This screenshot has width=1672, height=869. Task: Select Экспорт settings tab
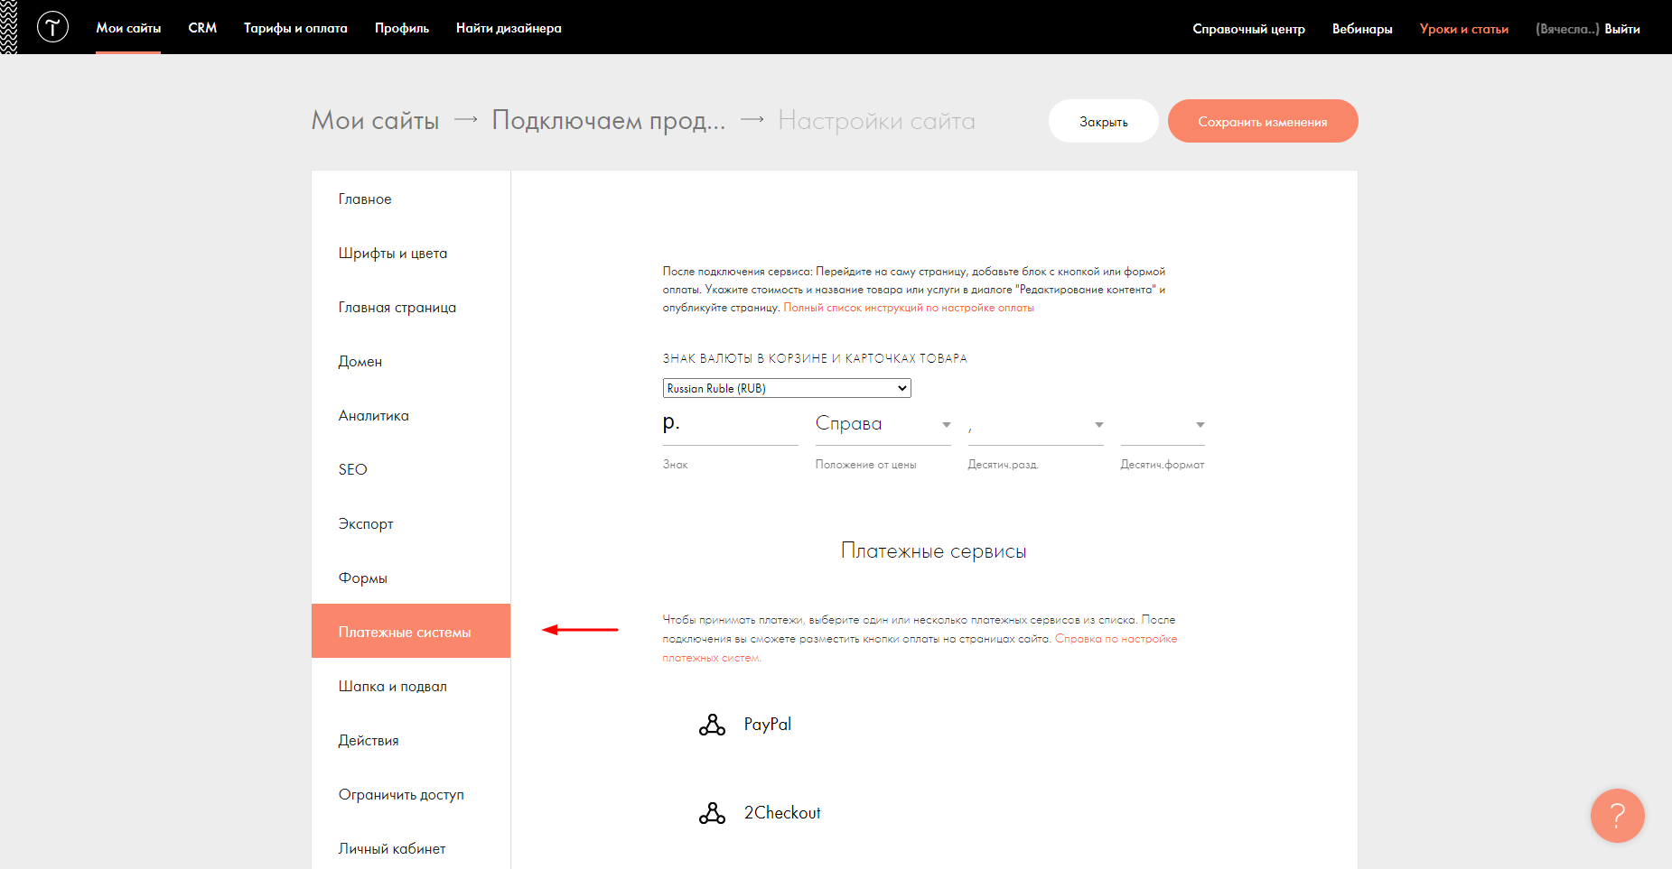pyautogui.click(x=411, y=523)
